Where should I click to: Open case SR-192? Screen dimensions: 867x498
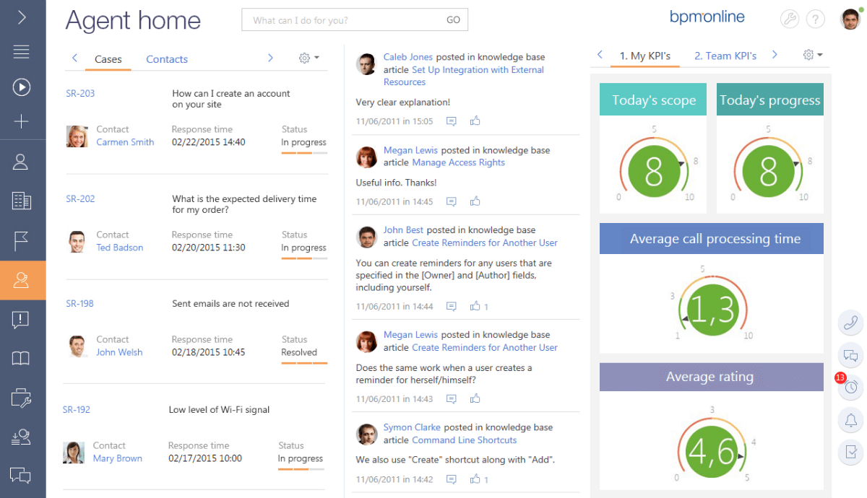point(77,410)
